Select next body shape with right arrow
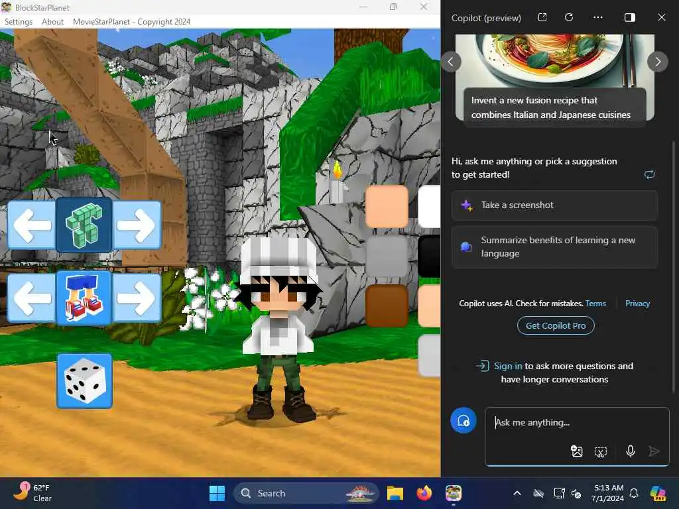 pyautogui.click(x=137, y=225)
